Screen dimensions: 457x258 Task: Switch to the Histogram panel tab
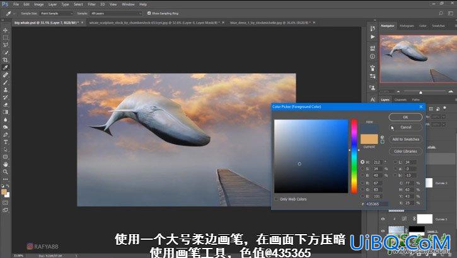[x=407, y=26]
